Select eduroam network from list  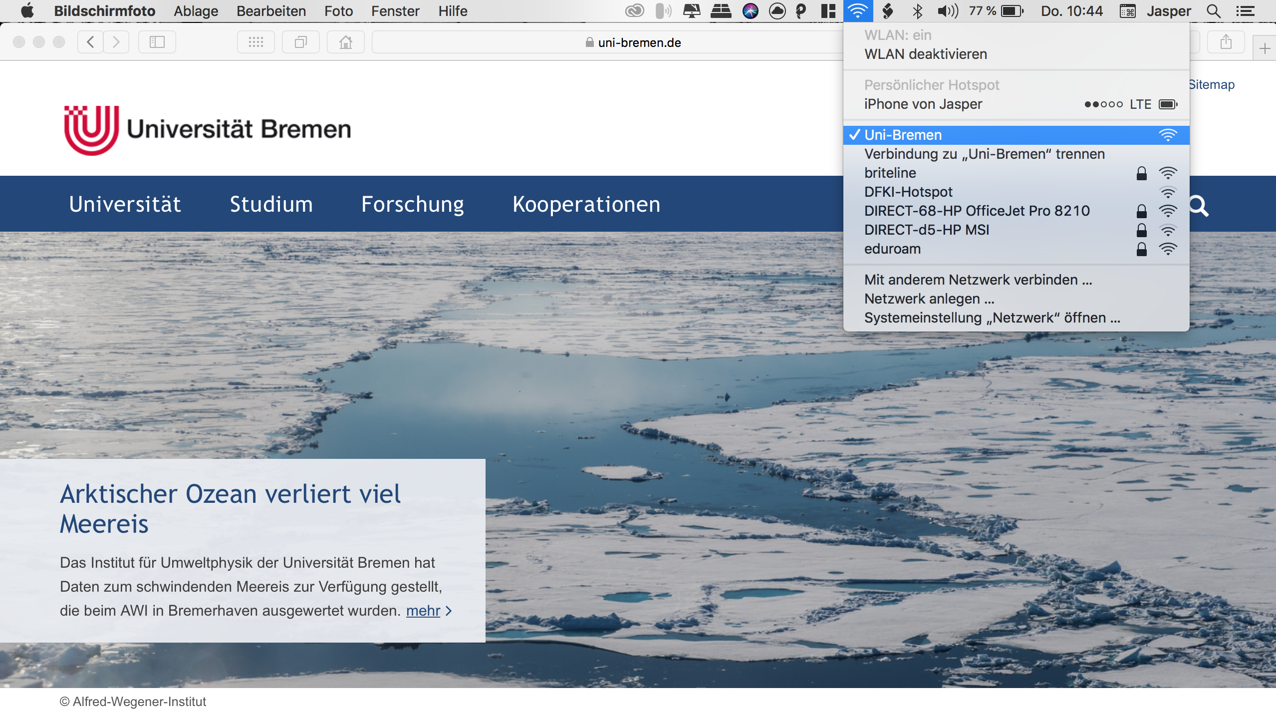(892, 249)
